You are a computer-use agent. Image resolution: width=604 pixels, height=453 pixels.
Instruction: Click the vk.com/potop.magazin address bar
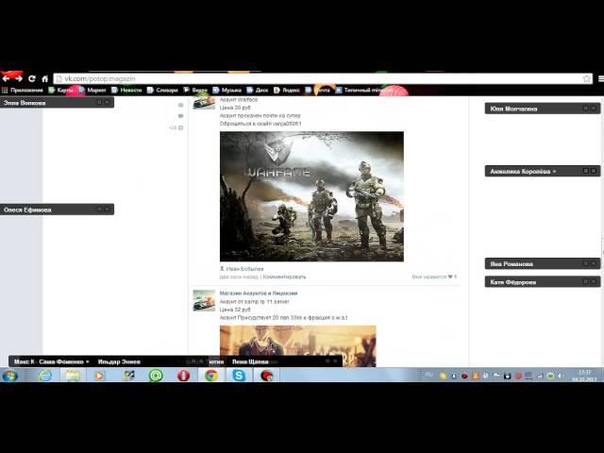323,78
